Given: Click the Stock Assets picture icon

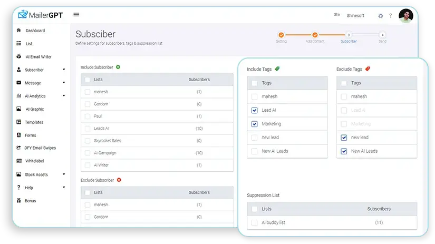Looking at the screenshot, I should 18,174.
